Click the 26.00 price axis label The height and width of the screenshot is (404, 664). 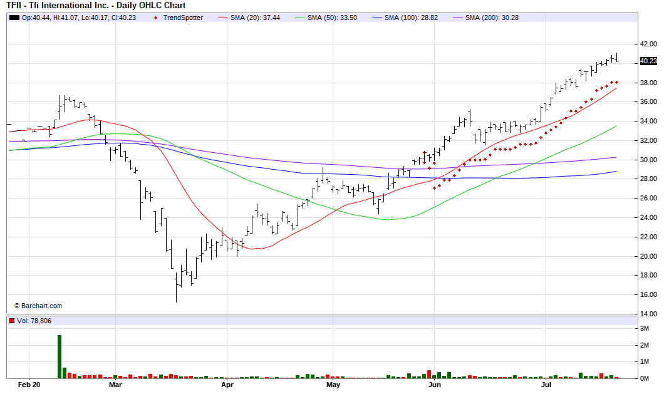tap(648, 198)
